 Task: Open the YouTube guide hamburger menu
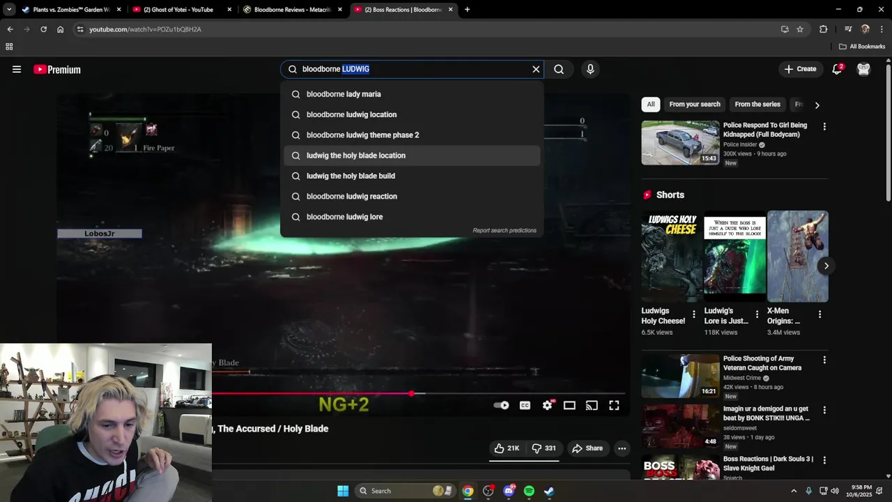[17, 69]
